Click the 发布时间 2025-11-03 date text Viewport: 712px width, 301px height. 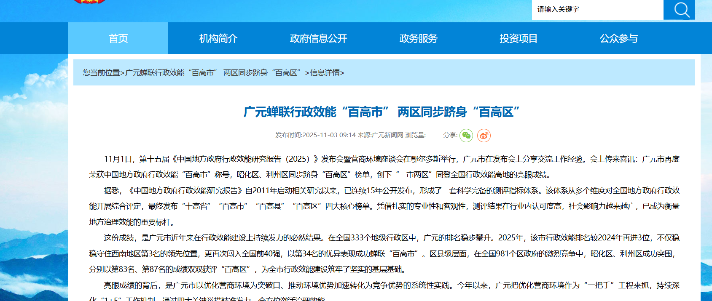coord(315,135)
